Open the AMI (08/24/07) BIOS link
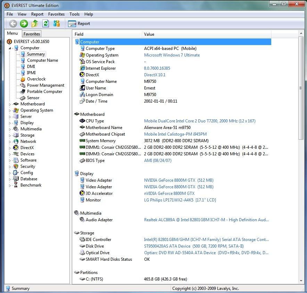307x293 pixels. coord(158,161)
